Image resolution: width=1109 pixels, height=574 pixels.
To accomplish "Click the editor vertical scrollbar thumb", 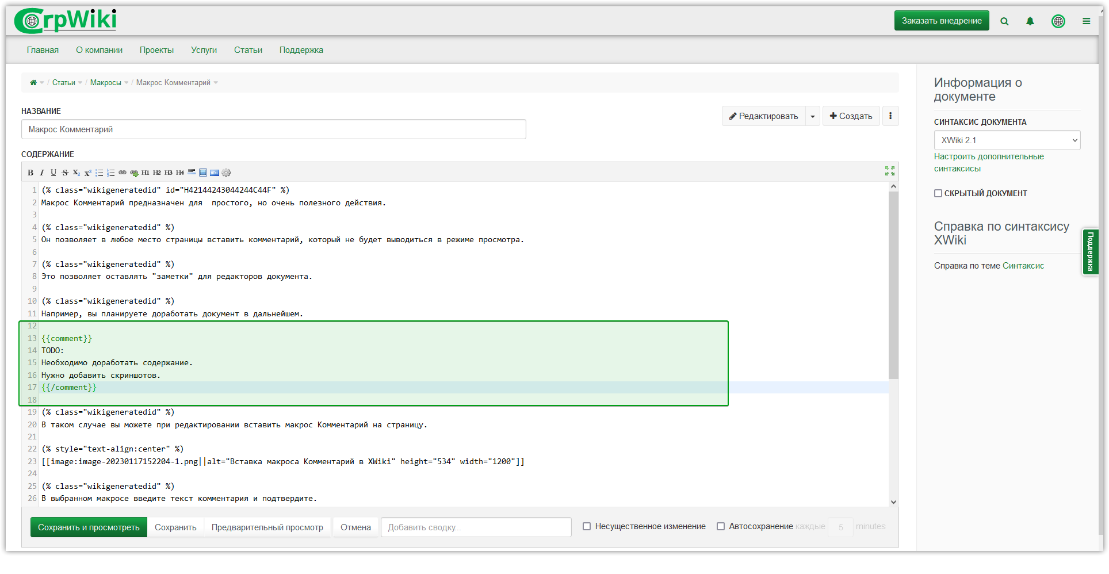I will pyautogui.click(x=893, y=285).
